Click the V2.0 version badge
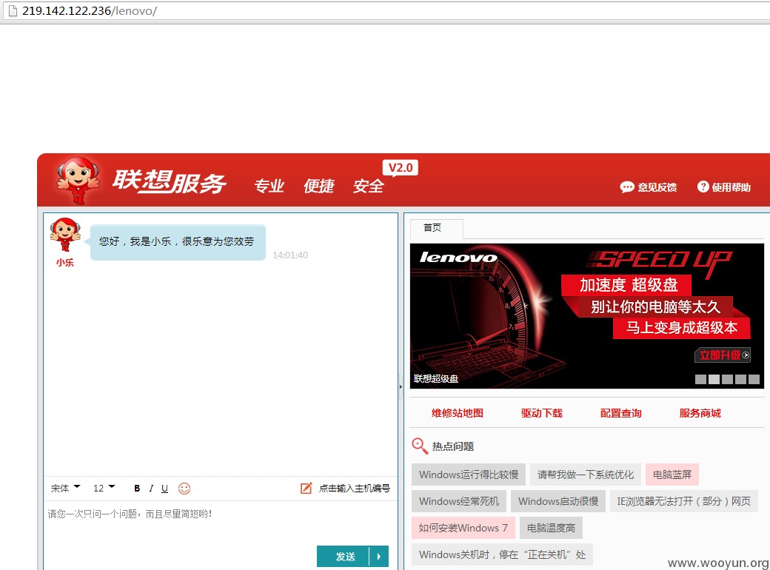 tap(401, 168)
